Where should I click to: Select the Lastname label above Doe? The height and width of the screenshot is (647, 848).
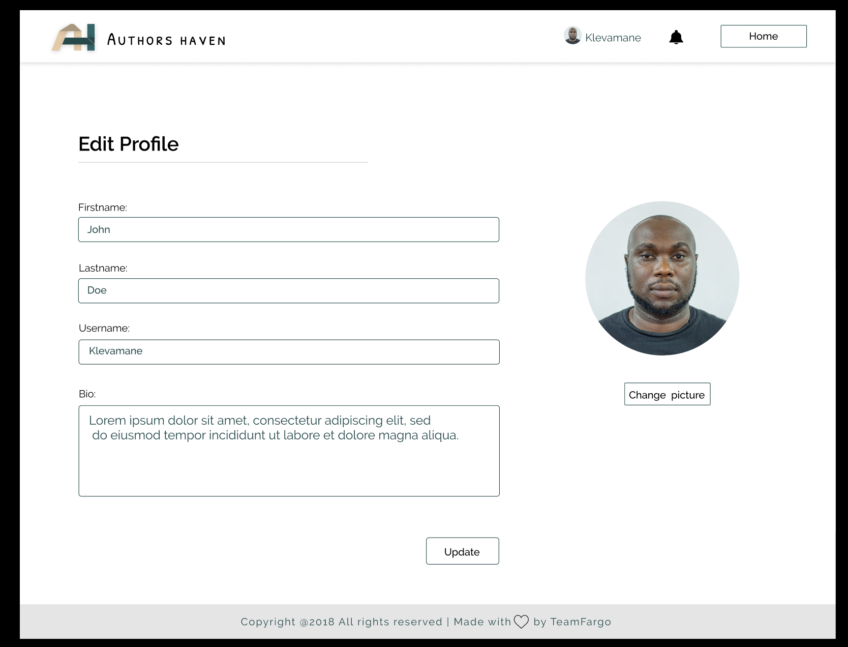[103, 268]
